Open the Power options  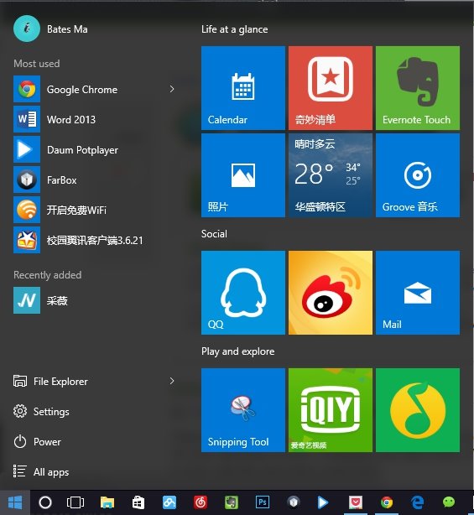(37, 441)
